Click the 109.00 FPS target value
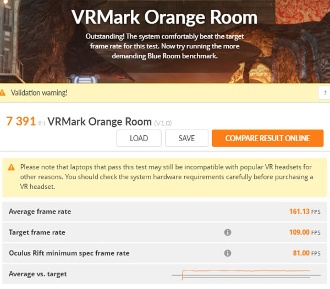This screenshot has height=289, width=330. point(305,232)
